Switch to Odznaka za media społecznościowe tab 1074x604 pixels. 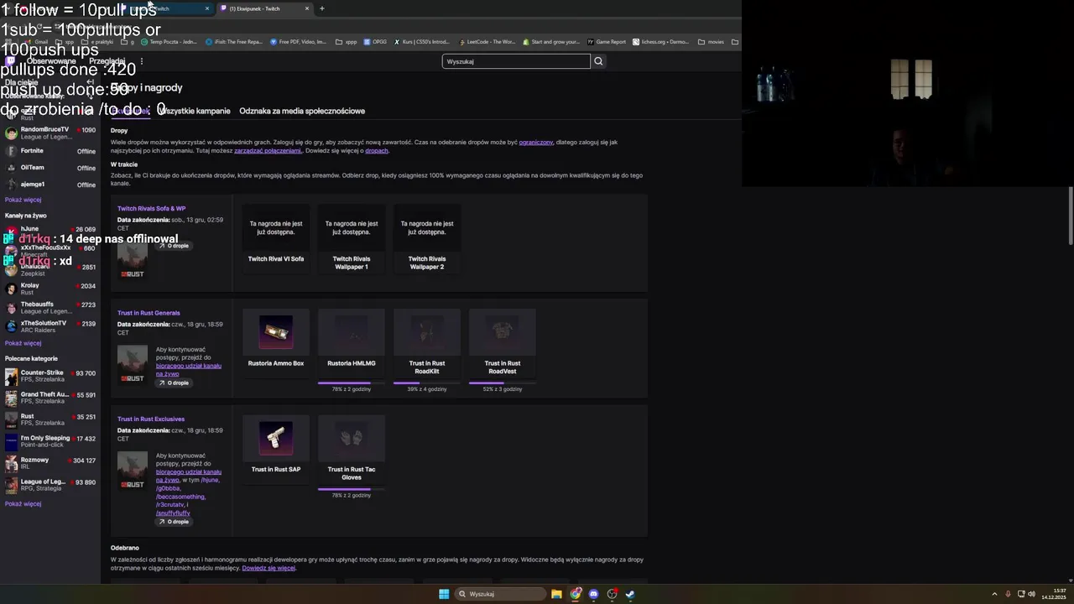[302, 111]
